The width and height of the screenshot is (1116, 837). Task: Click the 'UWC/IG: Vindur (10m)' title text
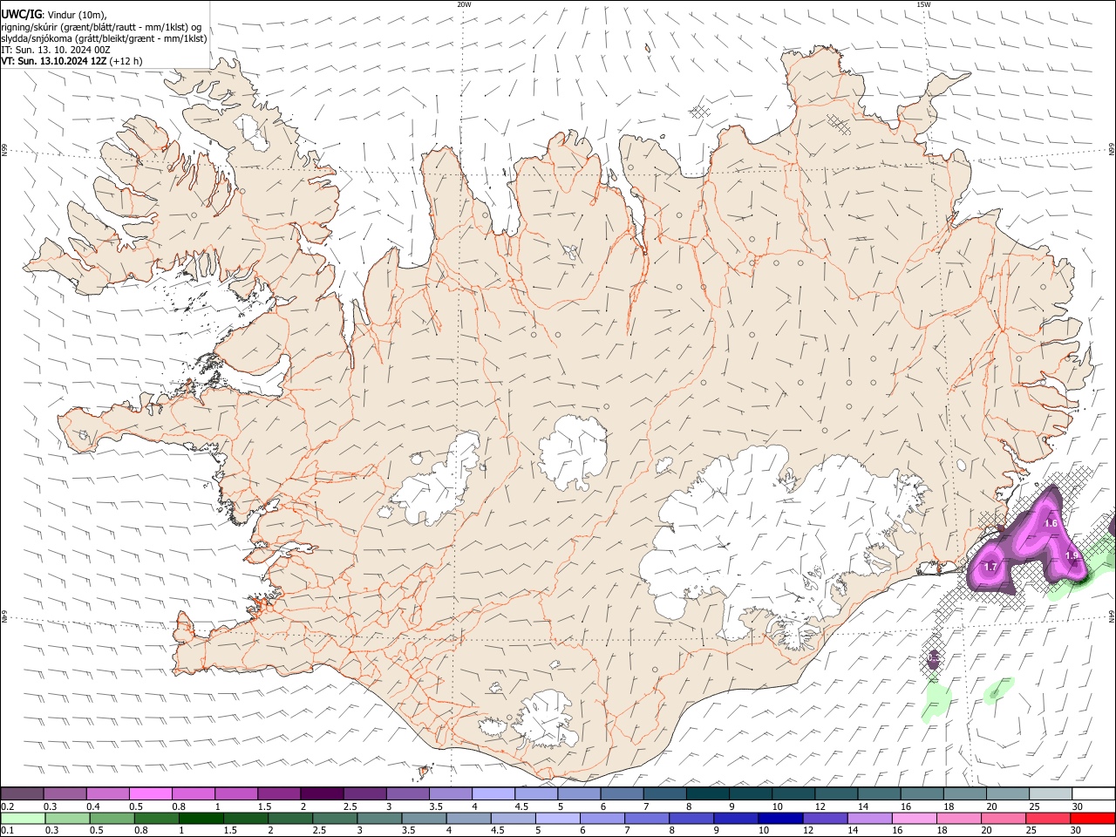[54, 15]
